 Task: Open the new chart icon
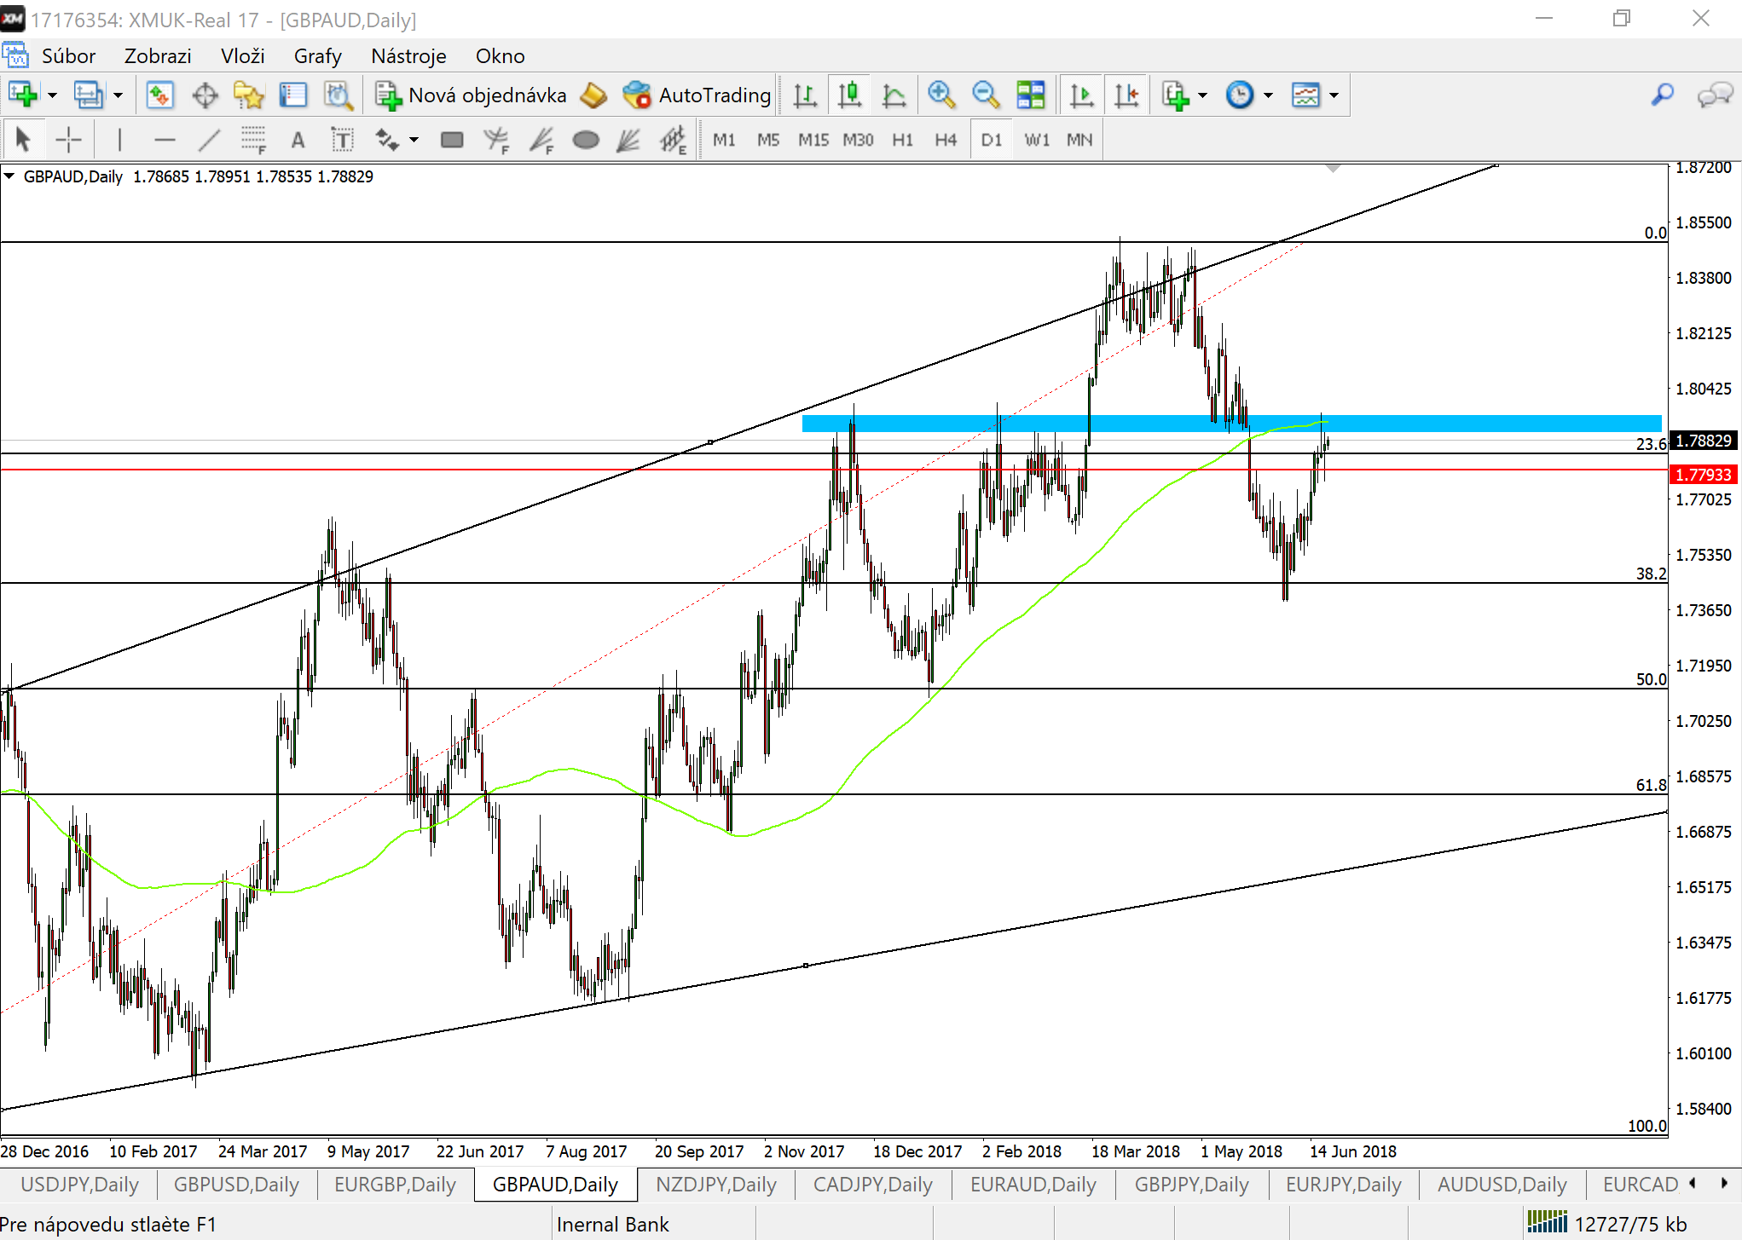point(22,95)
